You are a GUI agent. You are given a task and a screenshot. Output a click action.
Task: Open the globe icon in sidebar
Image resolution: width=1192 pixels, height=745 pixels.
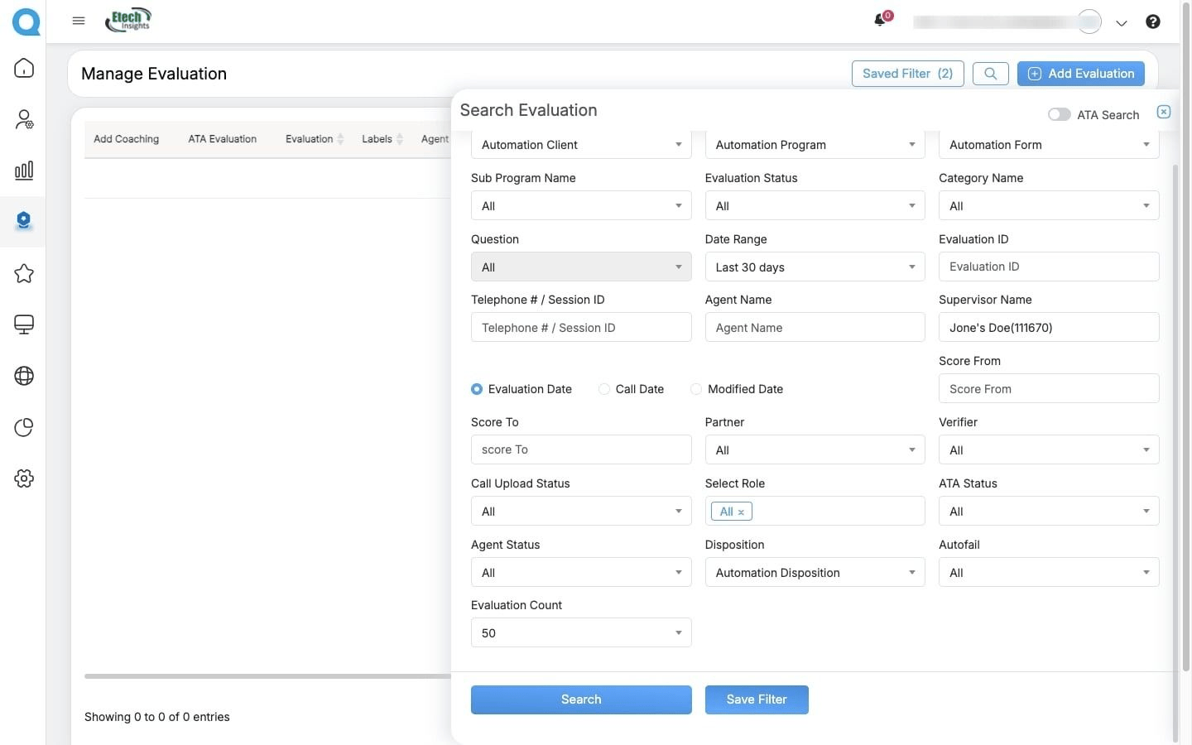pyautogui.click(x=24, y=376)
